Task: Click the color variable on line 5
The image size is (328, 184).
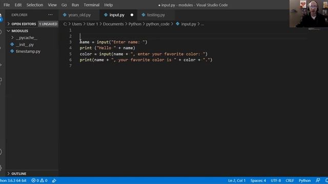Action: (86, 54)
